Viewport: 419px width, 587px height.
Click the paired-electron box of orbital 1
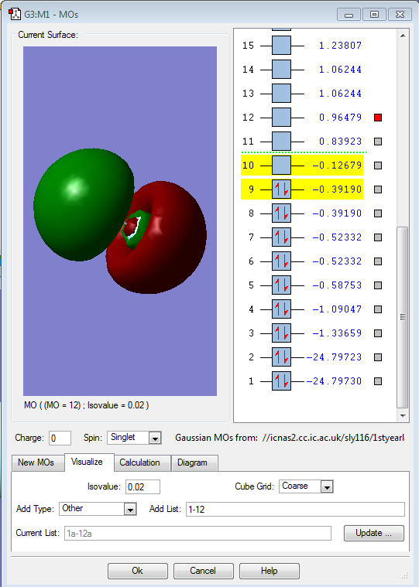281,381
